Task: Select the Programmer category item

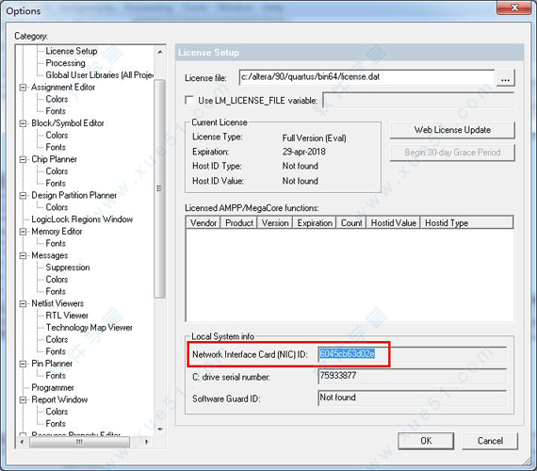Action: click(53, 387)
